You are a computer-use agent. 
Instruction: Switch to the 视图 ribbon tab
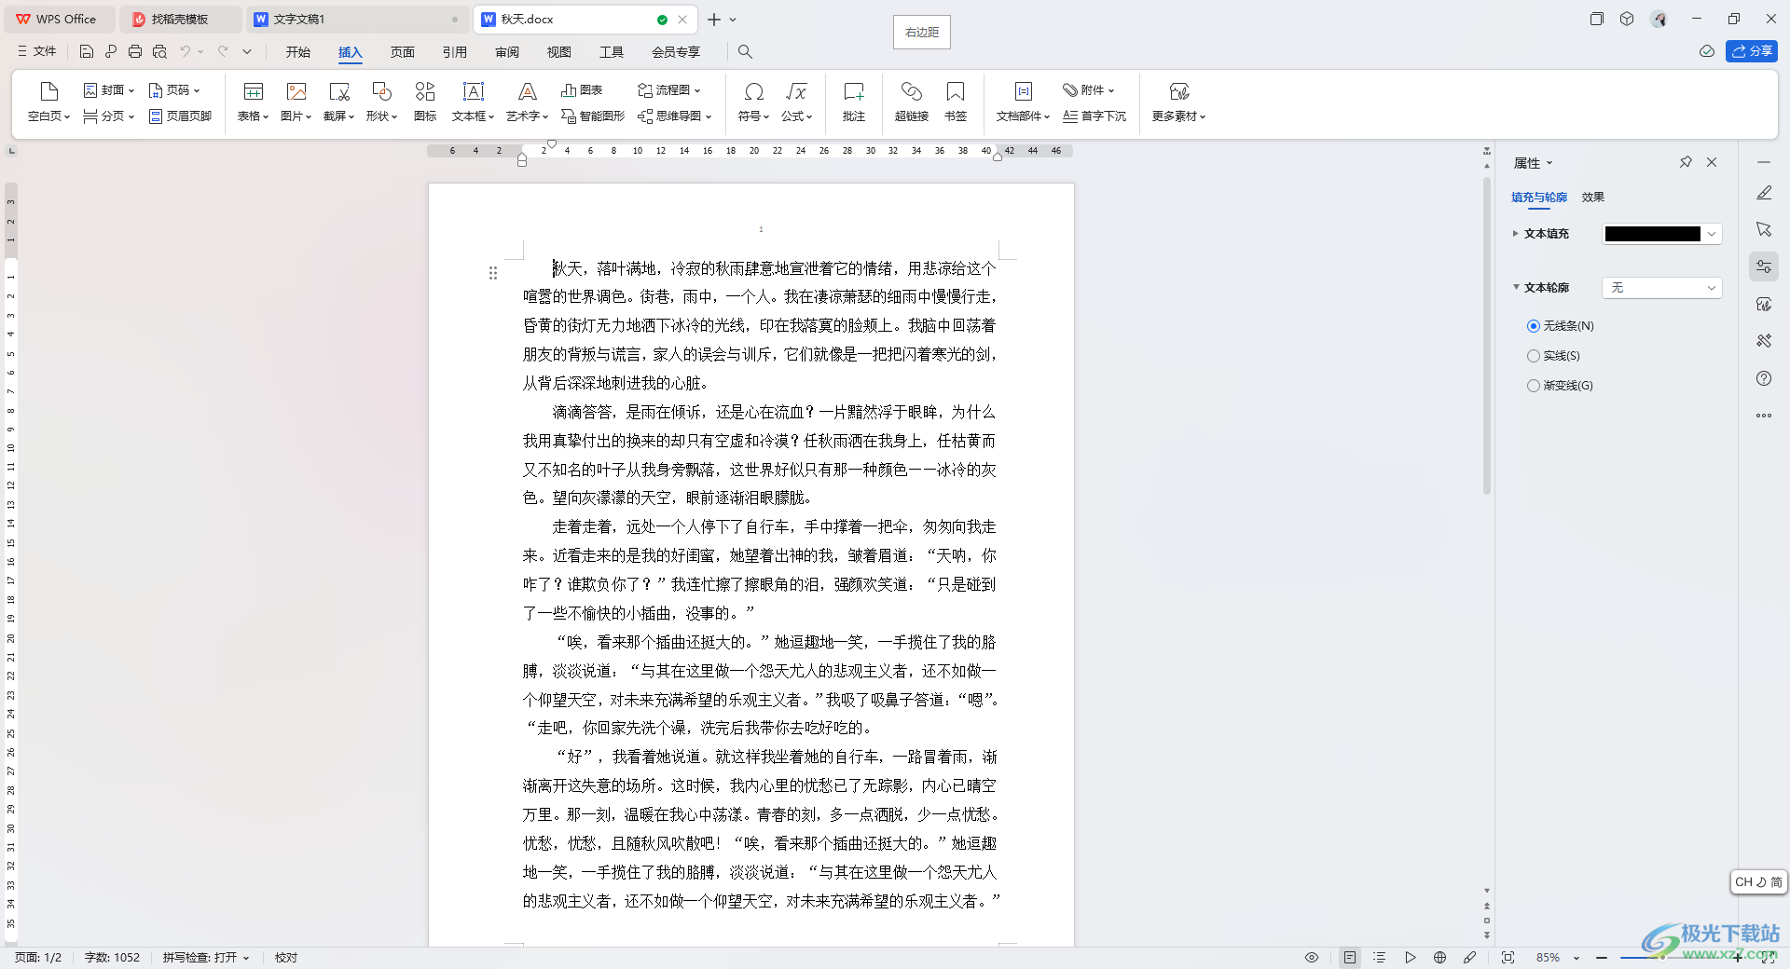[x=559, y=52]
